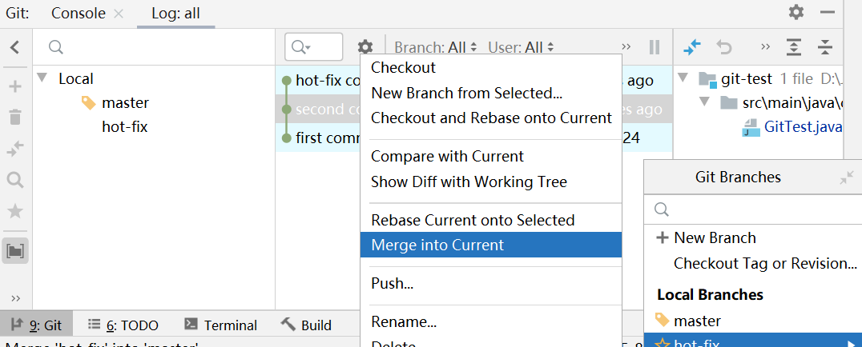Click the revert undo arrow icon
The image size is (862, 347).
pos(724,48)
